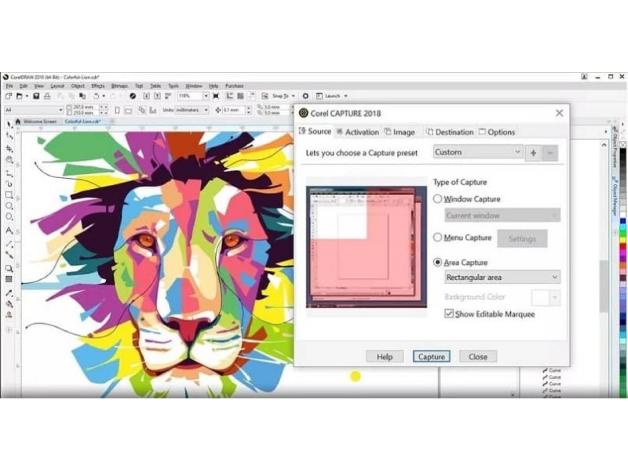Screen dimensions: 628x471
Task: Open the Custom capture preset dropdown
Action: [478, 152]
